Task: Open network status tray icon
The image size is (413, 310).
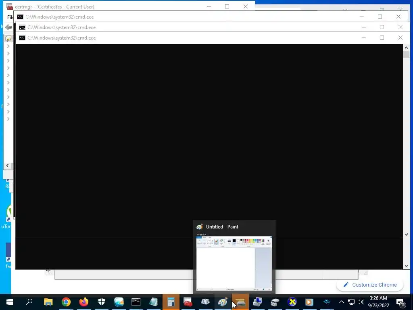Action: (351, 302)
